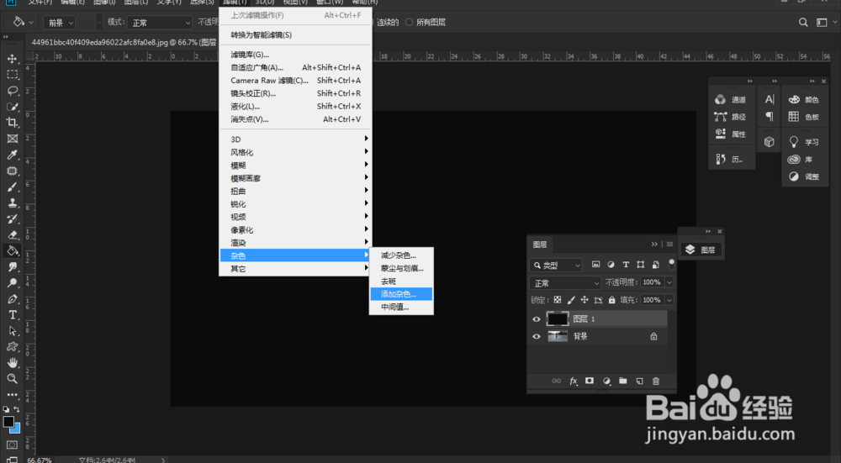The width and height of the screenshot is (841, 463).
Task: Select the Clone Stamp tool
Action: coord(13,203)
